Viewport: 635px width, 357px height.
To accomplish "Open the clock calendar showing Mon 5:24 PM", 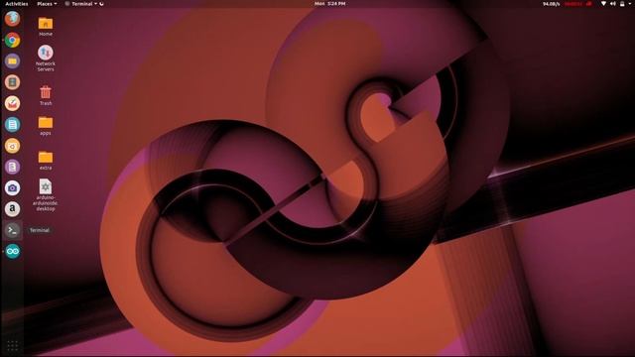I will coord(330,4).
